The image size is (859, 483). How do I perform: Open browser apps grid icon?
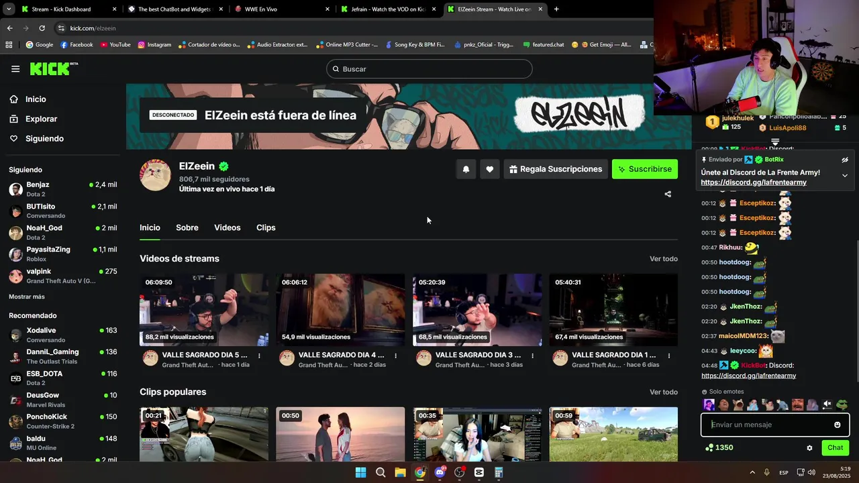click(x=9, y=45)
